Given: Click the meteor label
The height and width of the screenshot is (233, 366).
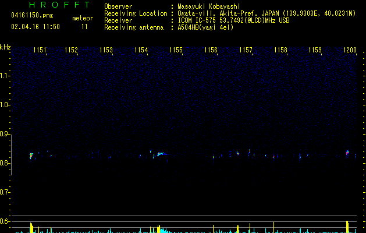Looking at the screenshot, I should tap(83, 18).
